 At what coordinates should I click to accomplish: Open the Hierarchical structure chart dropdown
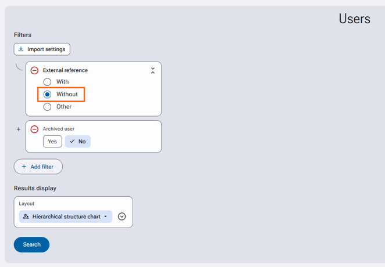[x=66, y=217]
